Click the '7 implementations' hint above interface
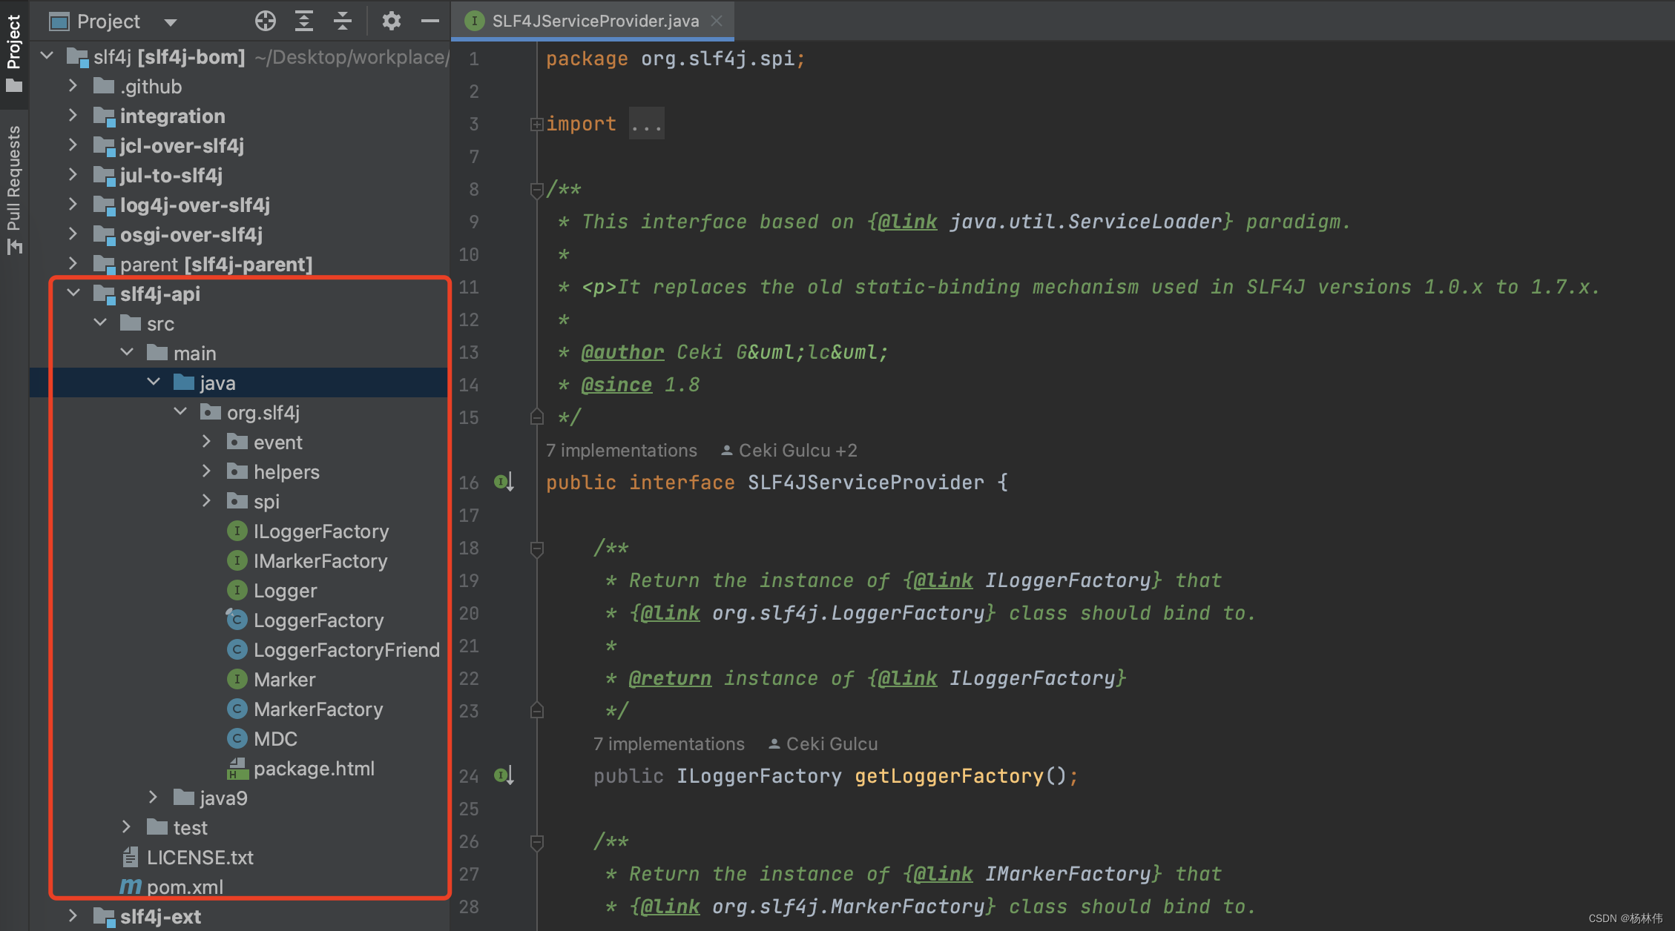Image resolution: width=1675 pixels, height=931 pixels. pos(622,451)
